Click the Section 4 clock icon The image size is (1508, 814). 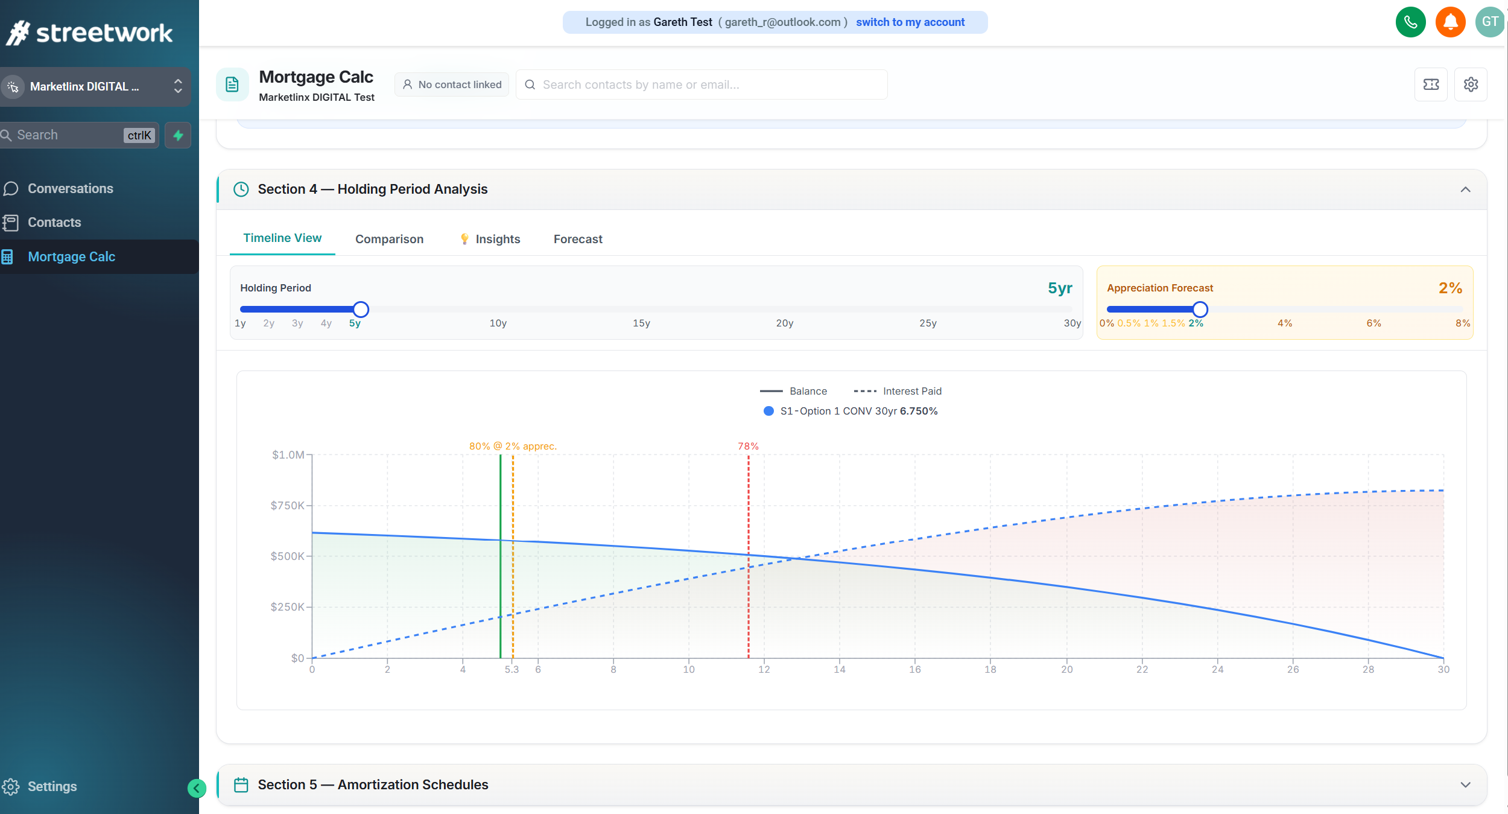tap(241, 189)
